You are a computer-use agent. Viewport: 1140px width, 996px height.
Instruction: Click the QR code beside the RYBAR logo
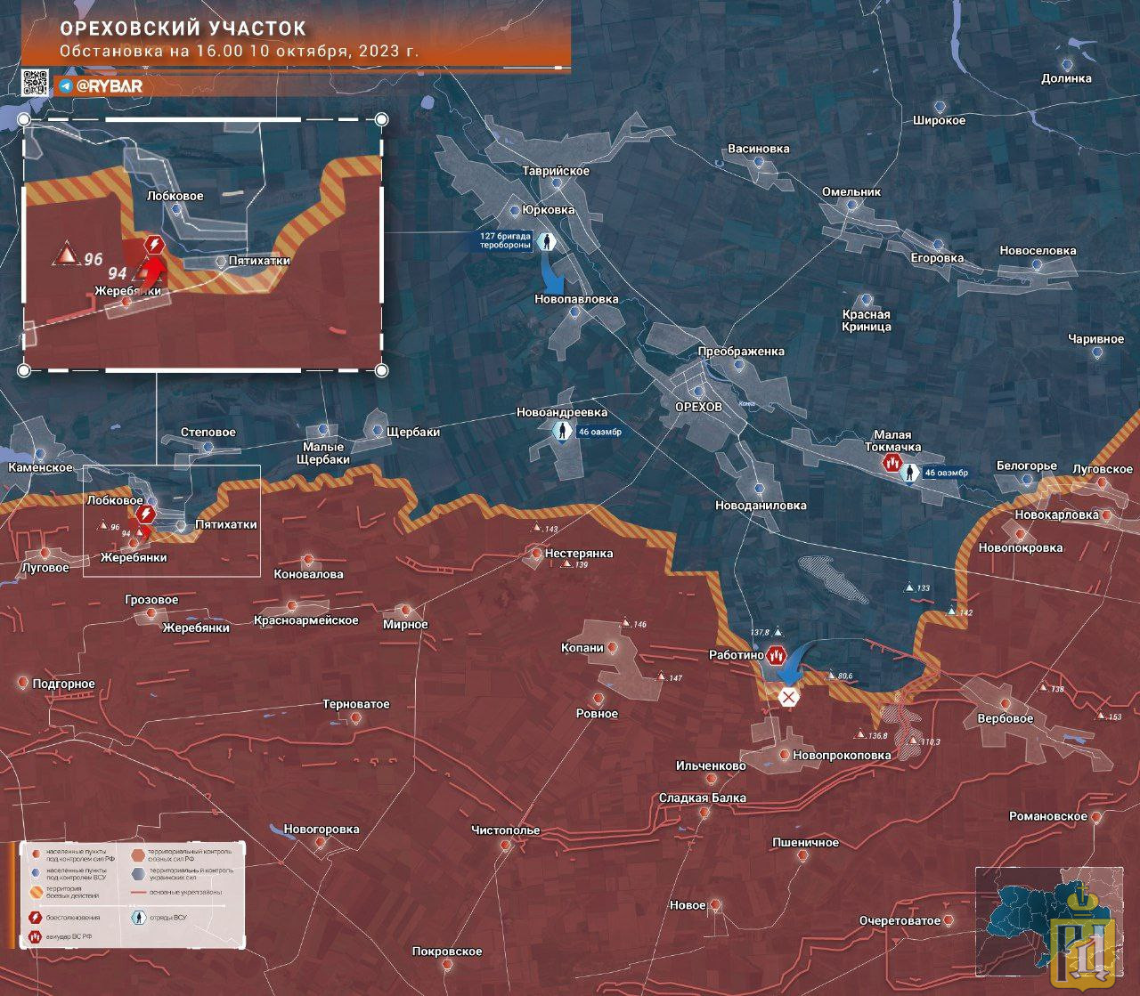click(x=35, y=83)
